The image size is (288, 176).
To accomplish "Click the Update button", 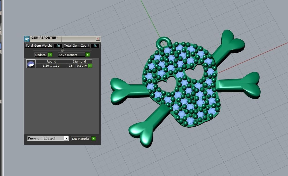I will (x=43, y=55).
